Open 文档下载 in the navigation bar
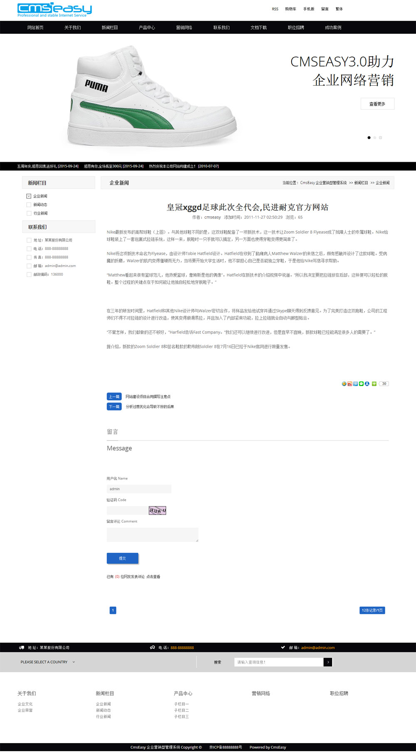The width and height of the screenshot is (416, 754). (259, 27)
